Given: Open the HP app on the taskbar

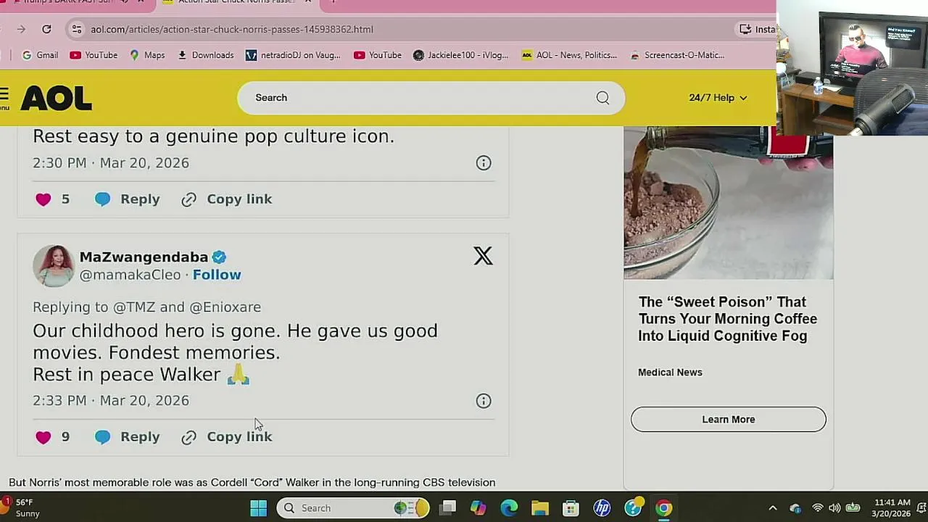Looking at the screenshot, I should (x=602, y=508).
